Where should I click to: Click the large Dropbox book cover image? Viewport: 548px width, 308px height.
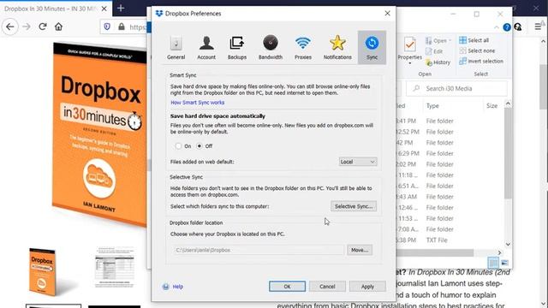point(99,134)
